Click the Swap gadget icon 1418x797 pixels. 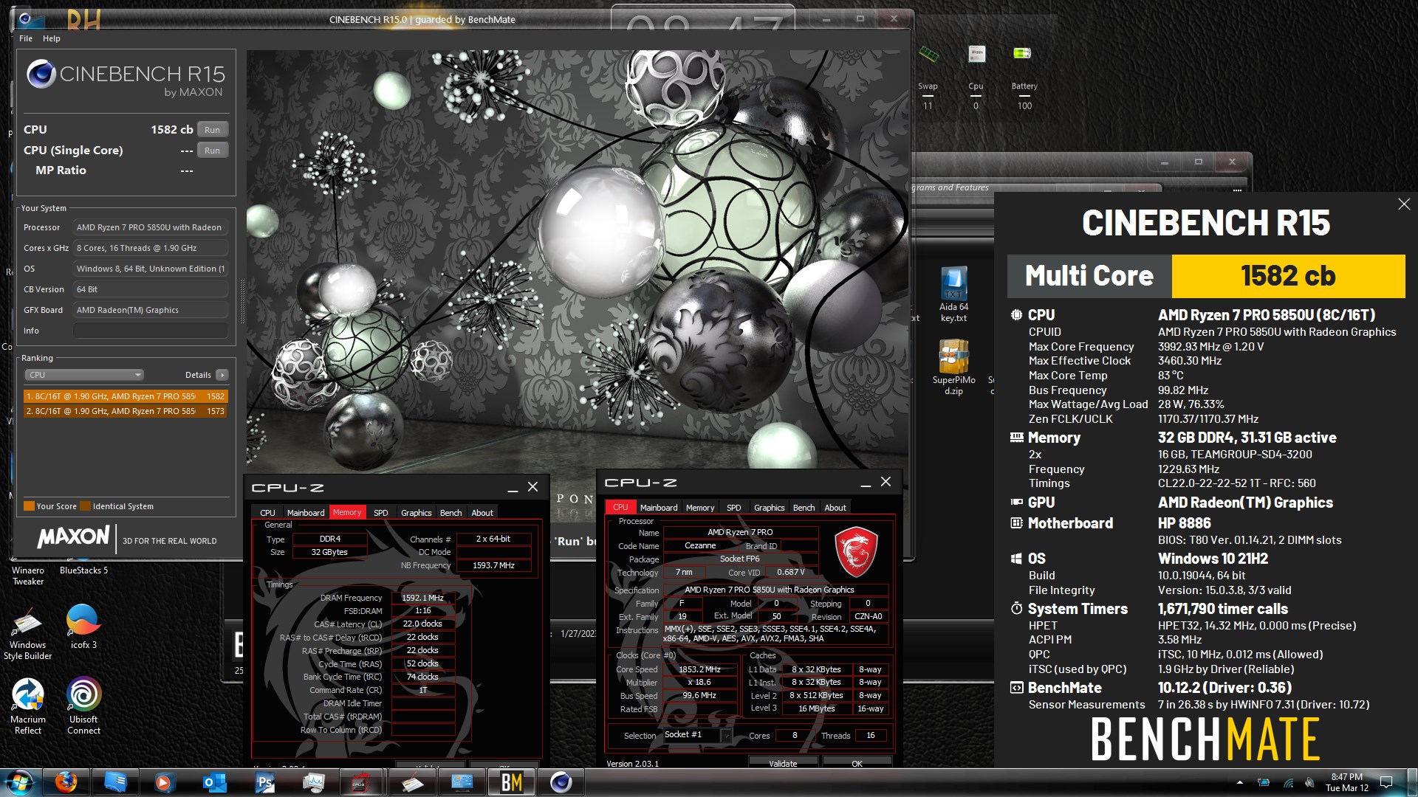point(928,53)
